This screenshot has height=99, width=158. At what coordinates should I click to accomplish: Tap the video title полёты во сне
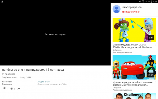33,70
